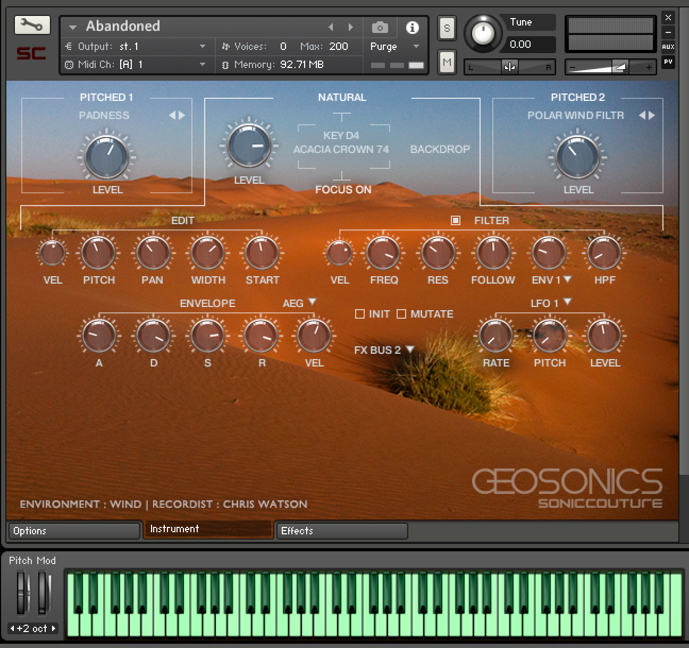Screen dimensions: 689x648
Task: Click the SC Soniccouture logo
Action: click(x=30, y=53)
